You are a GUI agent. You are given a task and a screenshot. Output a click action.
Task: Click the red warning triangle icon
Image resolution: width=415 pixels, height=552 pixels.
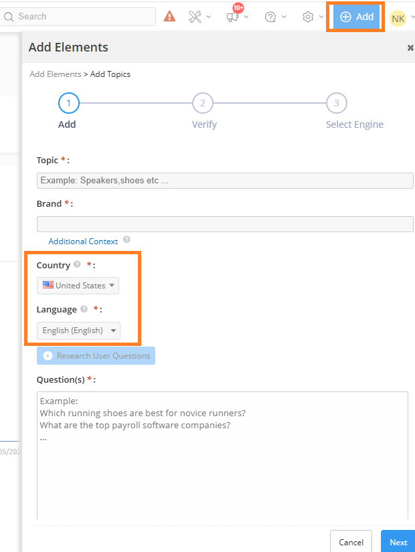169,17
